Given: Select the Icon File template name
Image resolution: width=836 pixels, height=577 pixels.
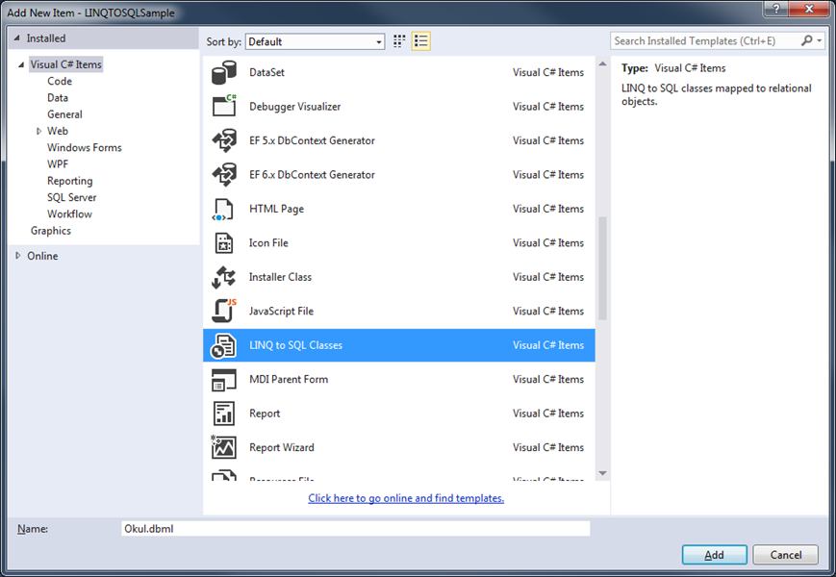Looking at the screenshot, I should point(268,243).
